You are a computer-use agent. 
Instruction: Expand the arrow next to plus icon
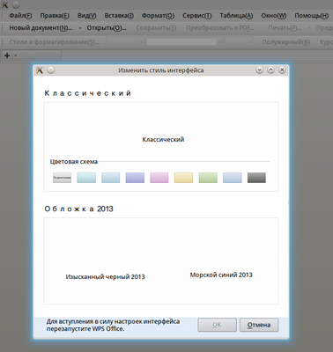(16, 55)
